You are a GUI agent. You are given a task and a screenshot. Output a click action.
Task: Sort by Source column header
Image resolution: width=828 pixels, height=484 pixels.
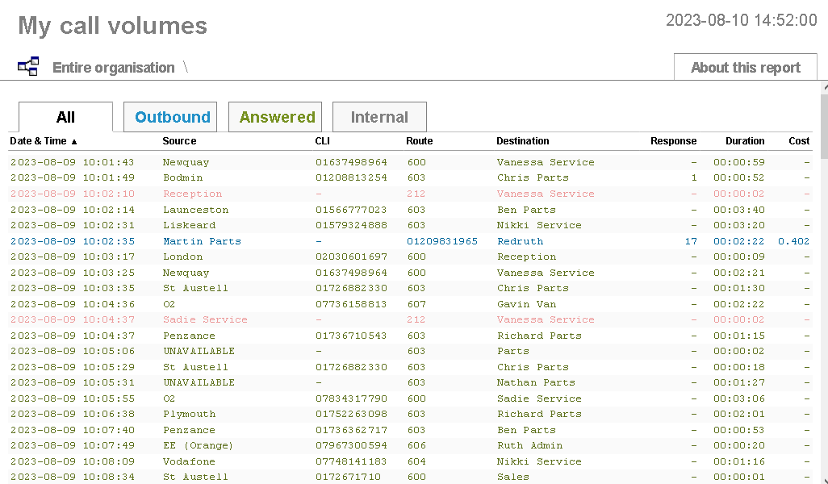[x=179, y=141]
